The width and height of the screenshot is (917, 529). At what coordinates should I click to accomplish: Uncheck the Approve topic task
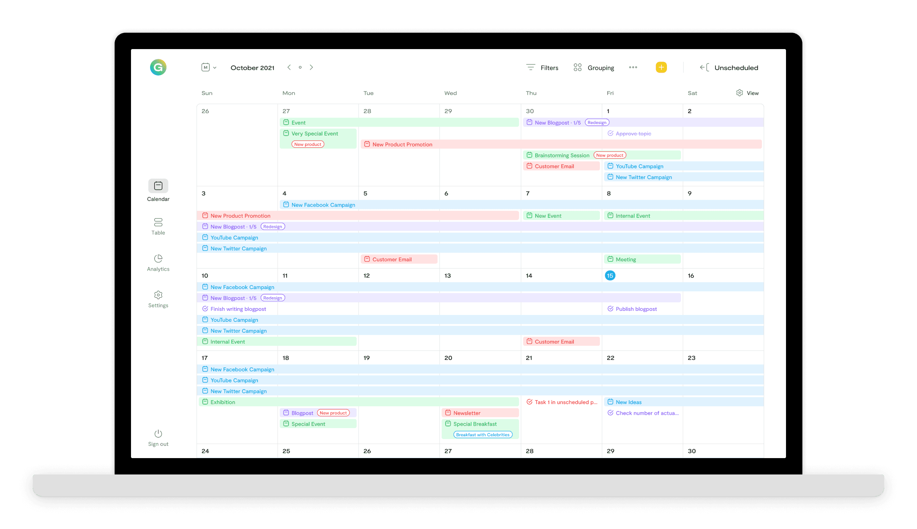pos(611,133)
